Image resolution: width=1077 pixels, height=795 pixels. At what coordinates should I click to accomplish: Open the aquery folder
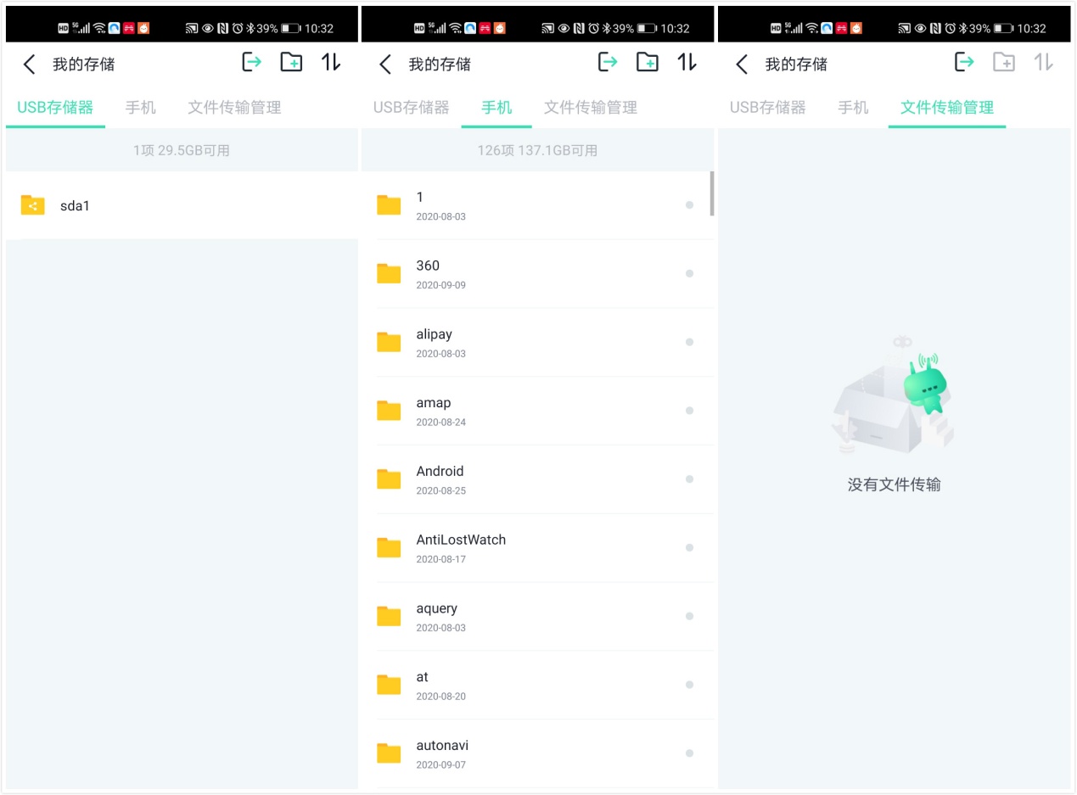[x=509, y=616]
